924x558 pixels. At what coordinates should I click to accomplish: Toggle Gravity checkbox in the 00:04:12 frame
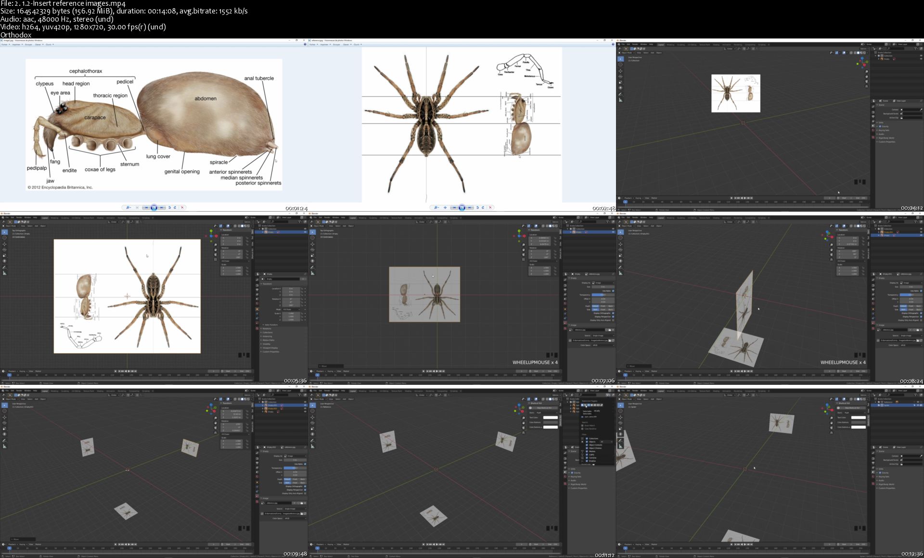coord(880,127)
